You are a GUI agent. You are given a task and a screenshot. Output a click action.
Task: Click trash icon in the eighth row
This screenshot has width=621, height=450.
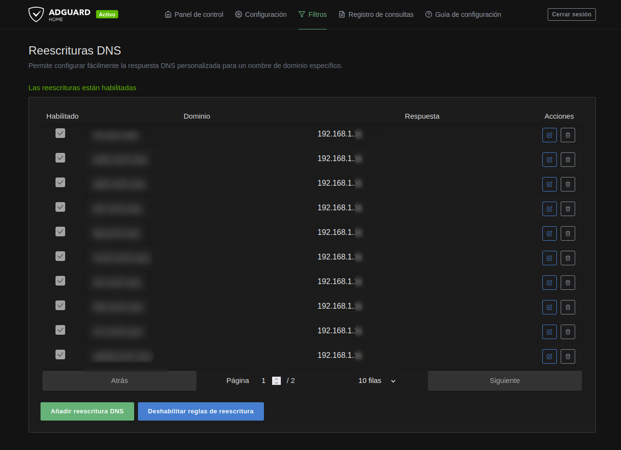[567, 307]
